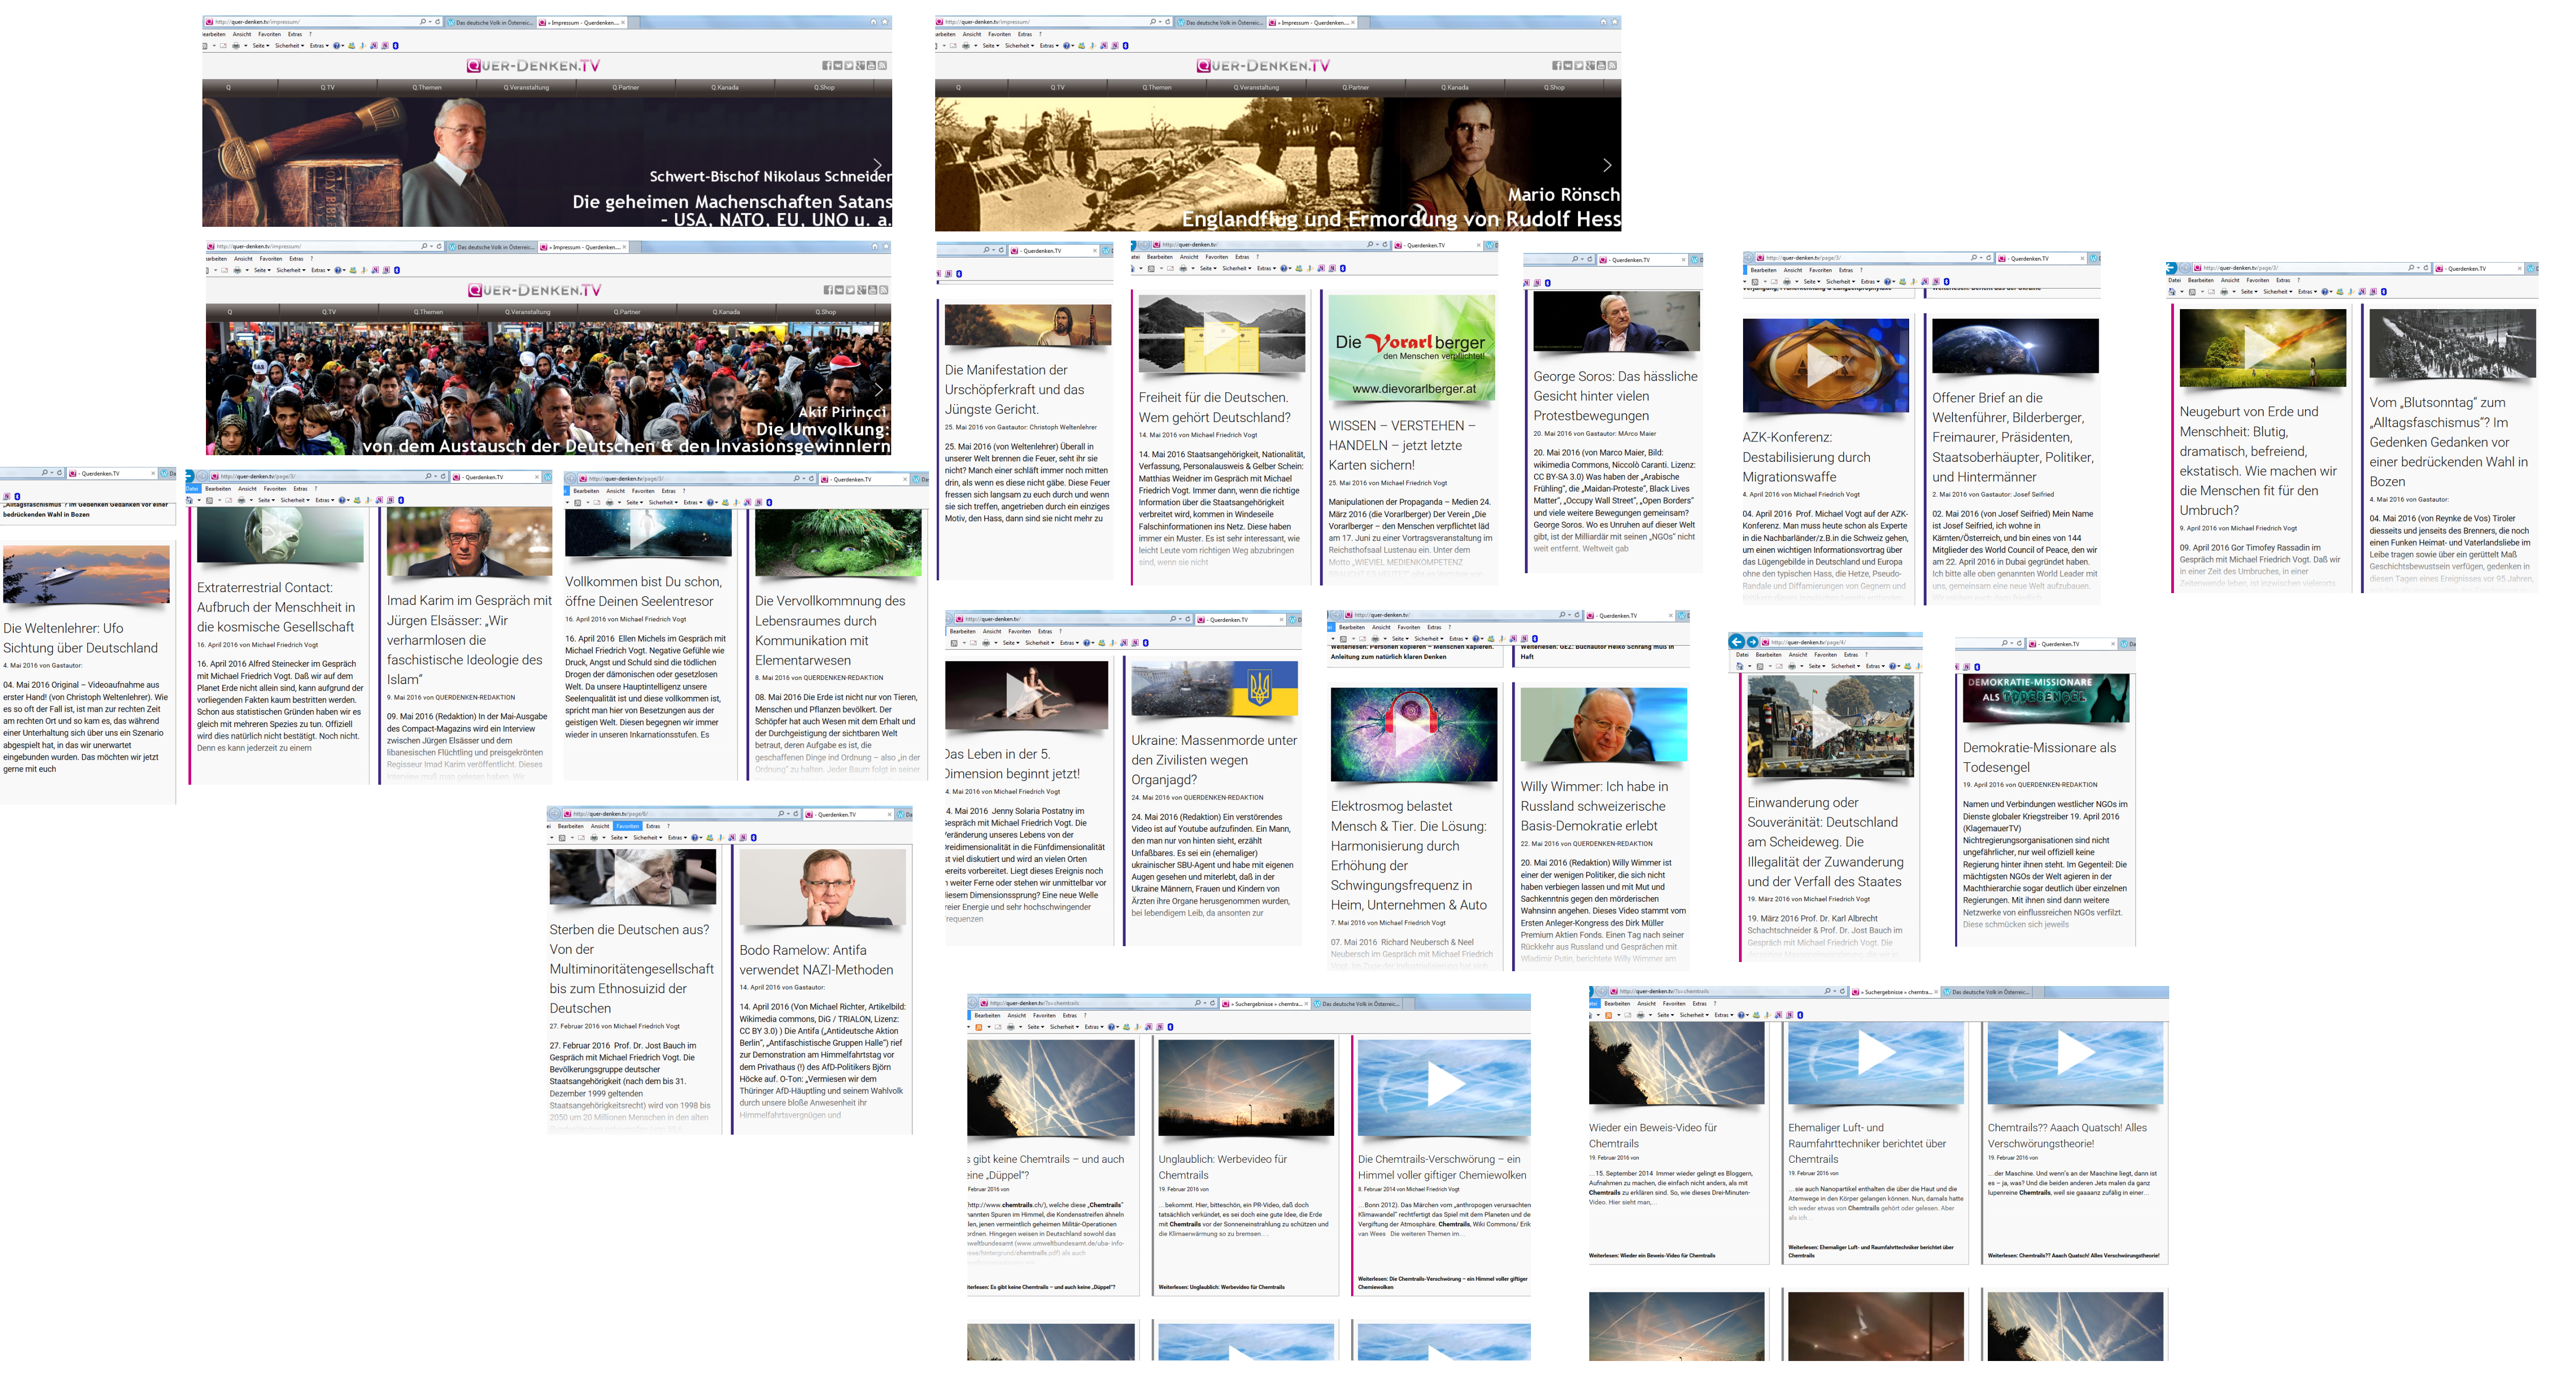Click the Forward arrow in the page/4 browser window
2576x1385 pixels.
tap(1753, 642)
